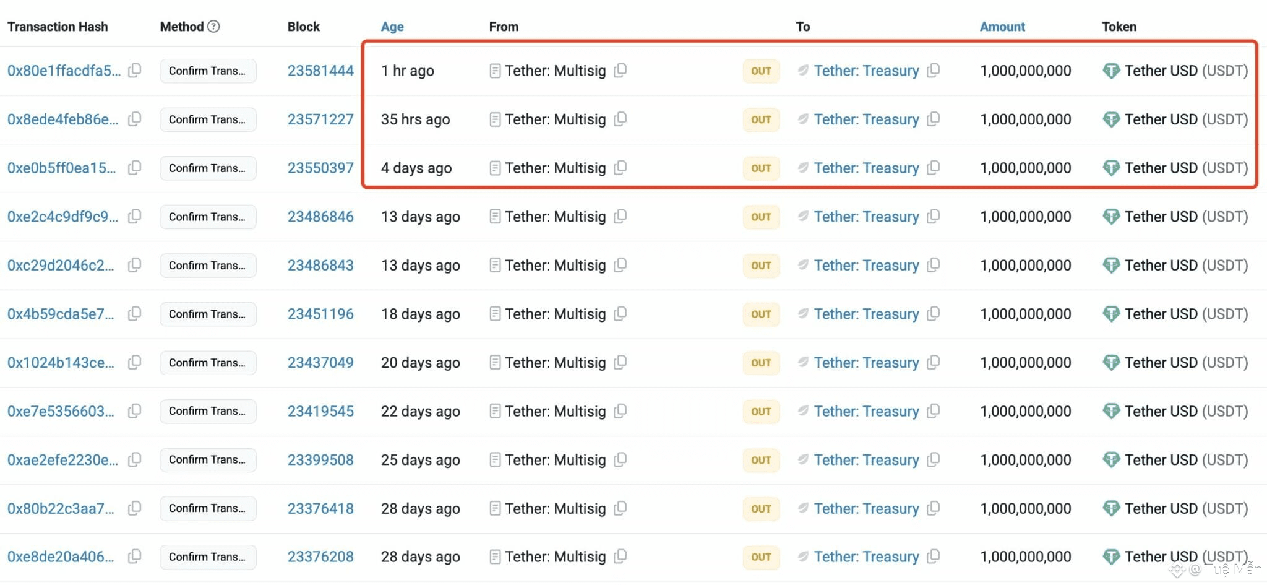Click Tether USD token icon in block 23419545 row

[1111, 411]
